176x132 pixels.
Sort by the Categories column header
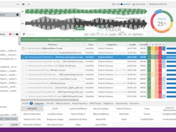pos(112,45)
